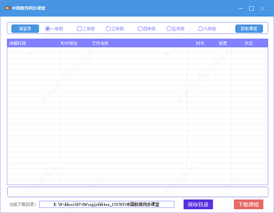Click the app icon in title bar
This screenshot has width=274, height=213.
(x=8, y=8)
